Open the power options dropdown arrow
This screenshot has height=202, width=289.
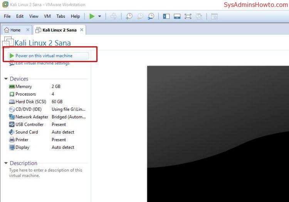tap(99, 16)
